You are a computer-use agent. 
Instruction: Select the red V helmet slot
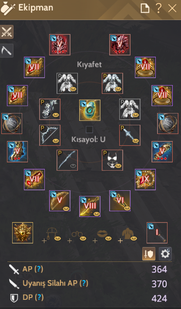[x=60, y=45]
